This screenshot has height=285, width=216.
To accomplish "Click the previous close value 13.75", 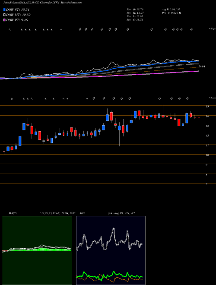I will [x=140, y=19].
